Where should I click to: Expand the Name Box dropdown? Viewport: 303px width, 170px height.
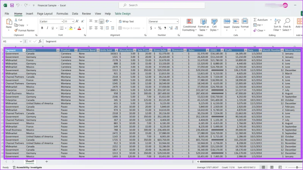21,42
